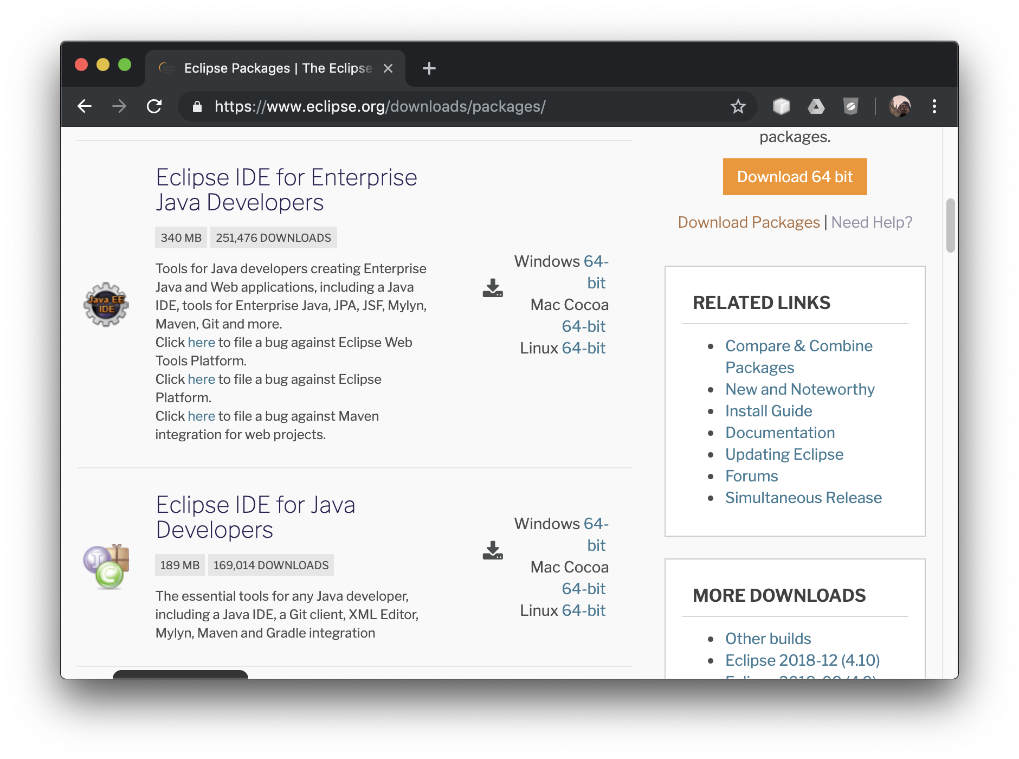Open a new browser tab
The width and height of the screenshot is (1019, 759).
[x=429, y=68]
